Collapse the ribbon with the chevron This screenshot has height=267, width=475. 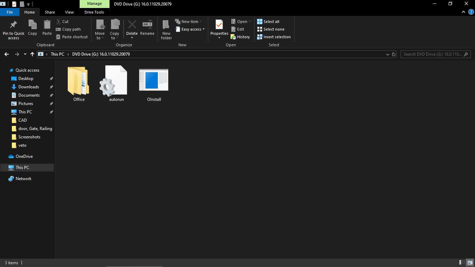coord(464,12)
